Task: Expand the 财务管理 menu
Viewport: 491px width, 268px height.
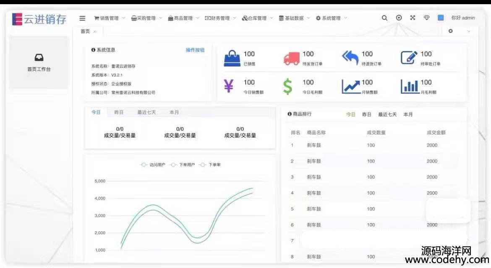Action: click(220, 18)
